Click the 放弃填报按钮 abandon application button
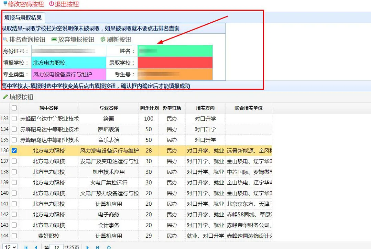 point(73,39)
